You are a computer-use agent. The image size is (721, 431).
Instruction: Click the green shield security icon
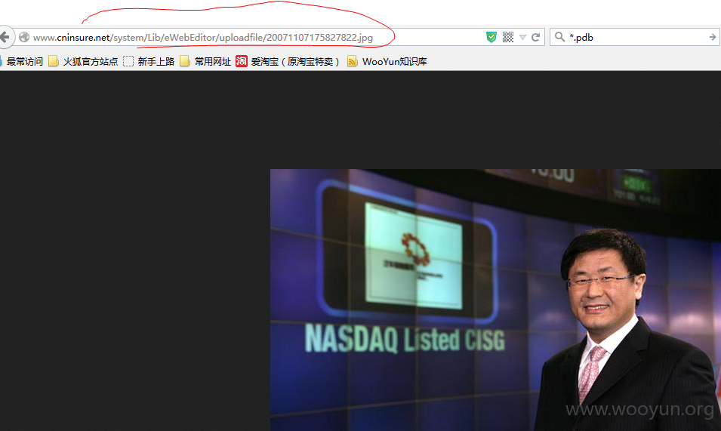491,37
